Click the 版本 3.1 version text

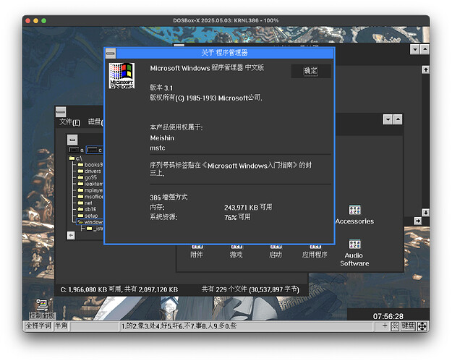pos(161,88)
